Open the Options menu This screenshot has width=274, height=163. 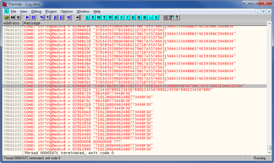point(67,11)
